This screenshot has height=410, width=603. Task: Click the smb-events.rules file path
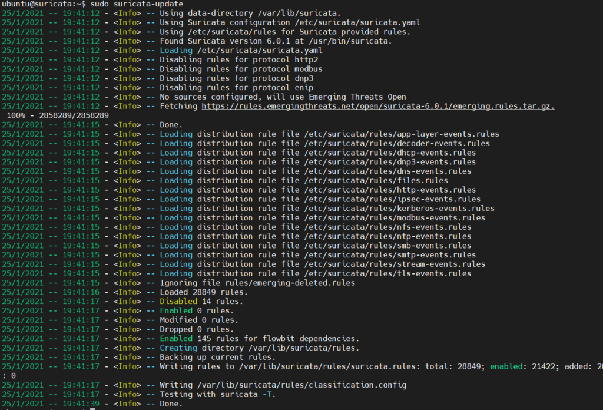click(387, 246)
